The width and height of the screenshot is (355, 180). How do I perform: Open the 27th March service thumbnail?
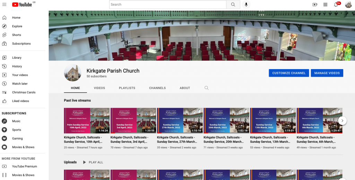click(180, 121)
